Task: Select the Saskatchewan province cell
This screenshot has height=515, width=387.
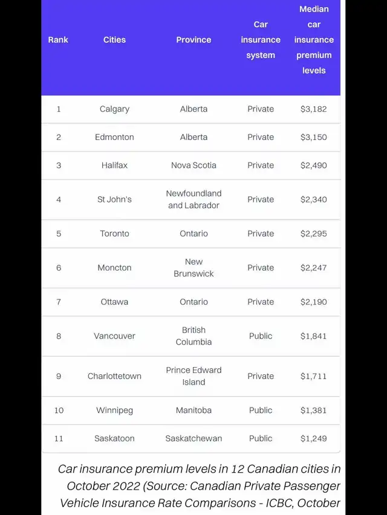Action: (193, 438)
